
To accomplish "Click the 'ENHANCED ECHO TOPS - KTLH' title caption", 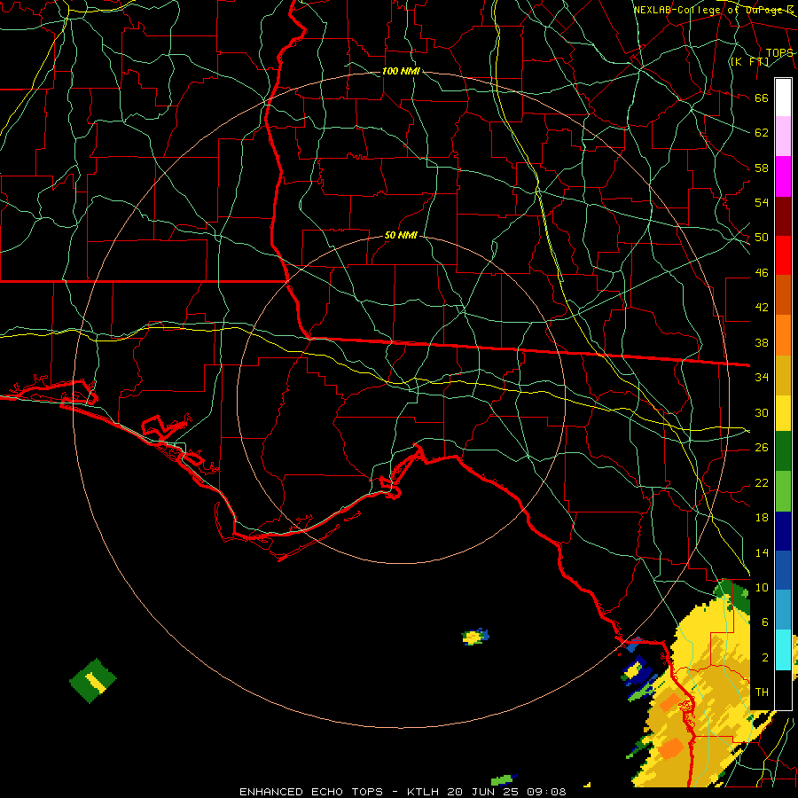I will (339, 792).
